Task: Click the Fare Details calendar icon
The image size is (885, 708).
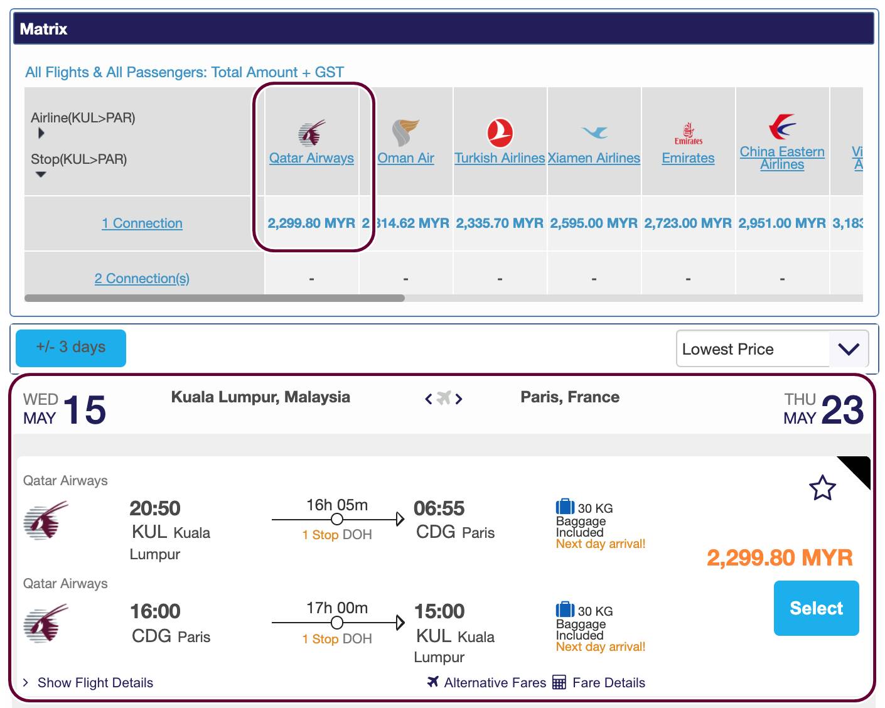Action: pyautogui.click(x=559, y=682)
